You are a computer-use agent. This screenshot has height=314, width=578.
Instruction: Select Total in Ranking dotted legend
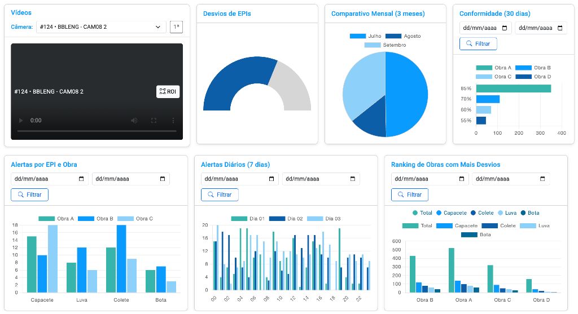pos(422,213)
